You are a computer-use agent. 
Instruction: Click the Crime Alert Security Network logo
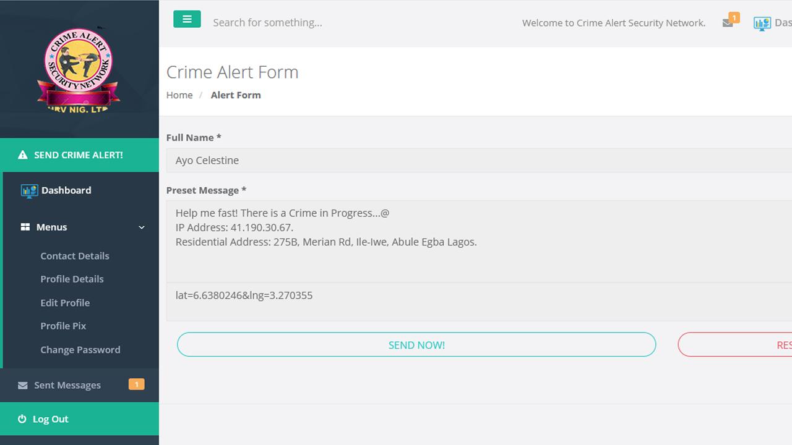click(x=78, y=70)
